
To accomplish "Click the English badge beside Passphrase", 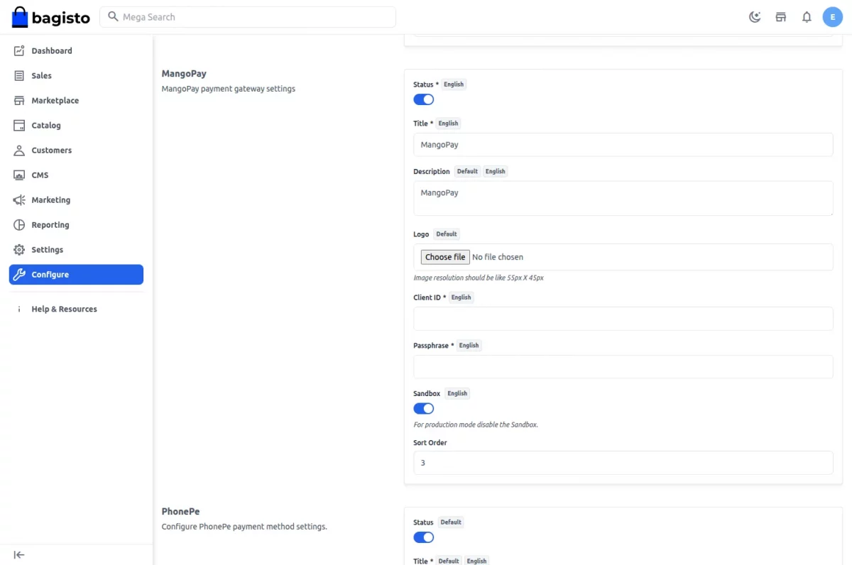I will pyautogui.click(x=469, y=346).
